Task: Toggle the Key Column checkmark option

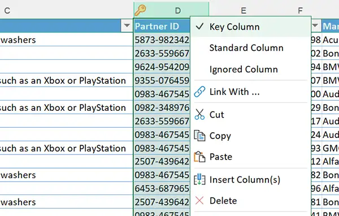Action: pos(250,27)
